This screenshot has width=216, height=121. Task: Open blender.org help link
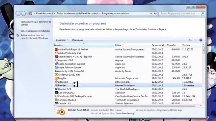coord(122,113)
